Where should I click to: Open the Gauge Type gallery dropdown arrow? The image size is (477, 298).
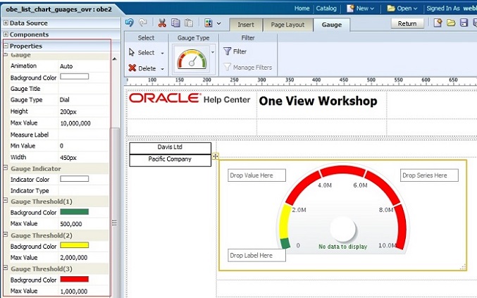tap(213, 52)
